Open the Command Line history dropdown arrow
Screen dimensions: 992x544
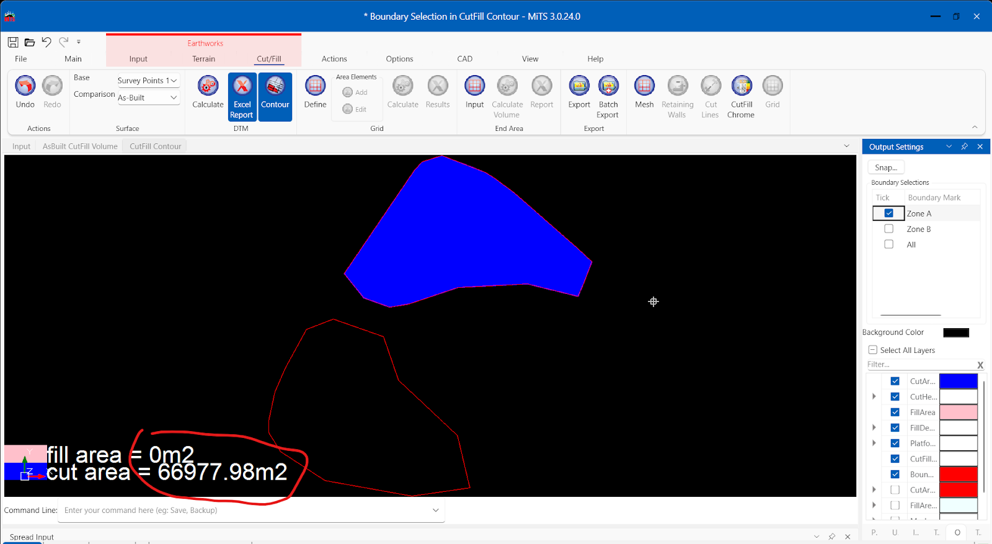pyautogui.click(x=436, y=511)
